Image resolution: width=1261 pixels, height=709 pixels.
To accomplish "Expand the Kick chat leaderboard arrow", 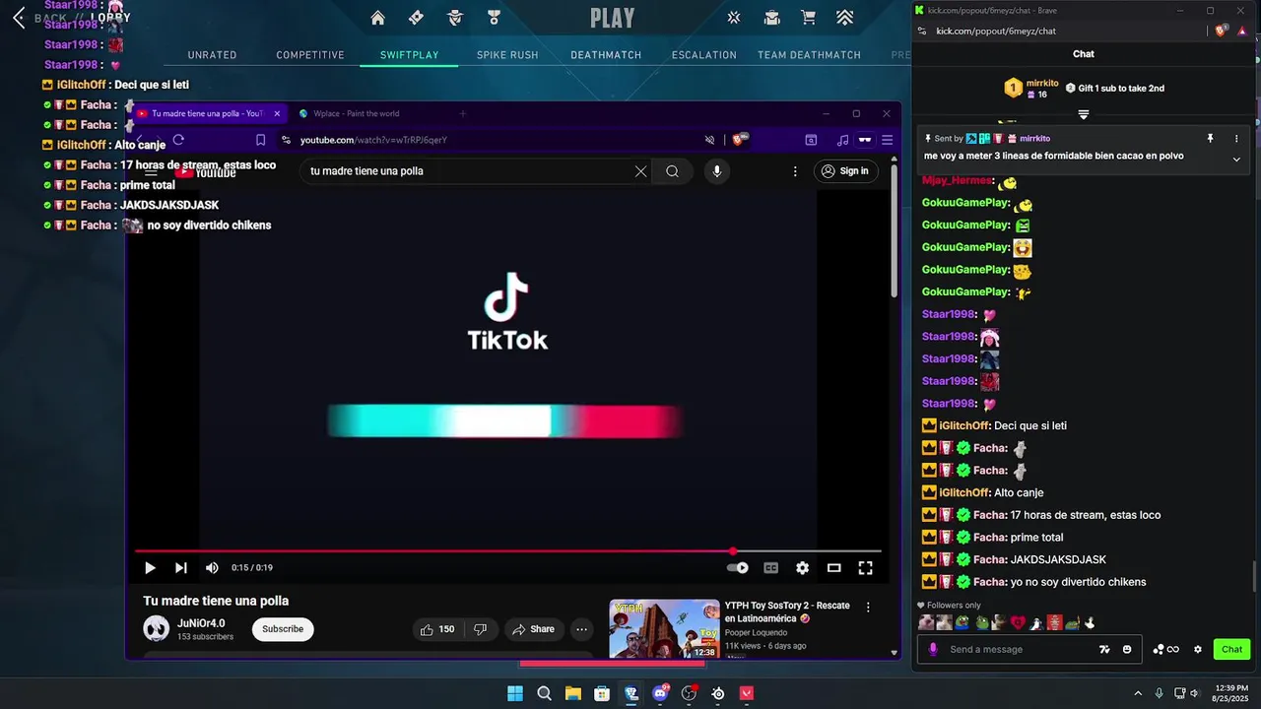I will 1084,115.
